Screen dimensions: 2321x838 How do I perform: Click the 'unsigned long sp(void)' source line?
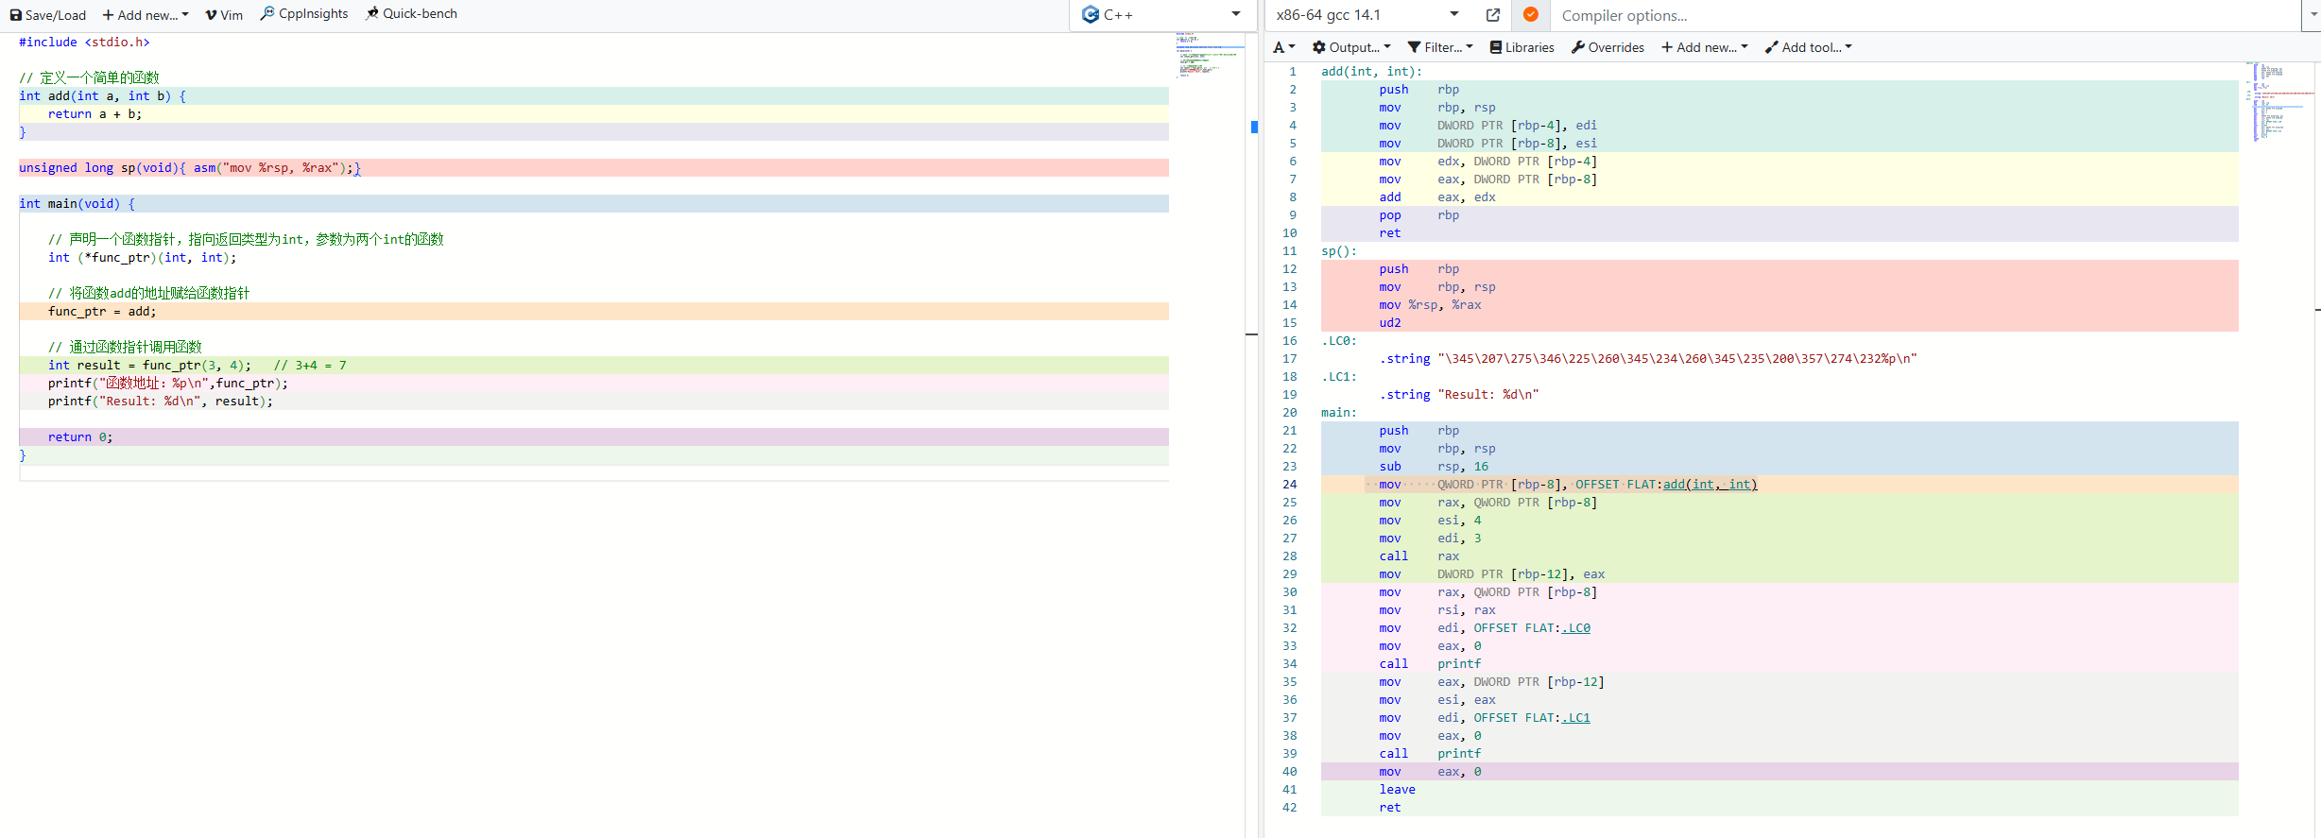click(x=190, y=168)
